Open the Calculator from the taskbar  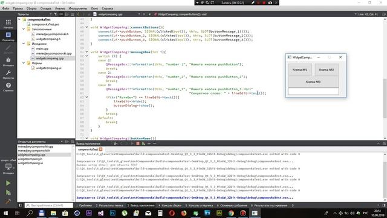coord(160,213)
